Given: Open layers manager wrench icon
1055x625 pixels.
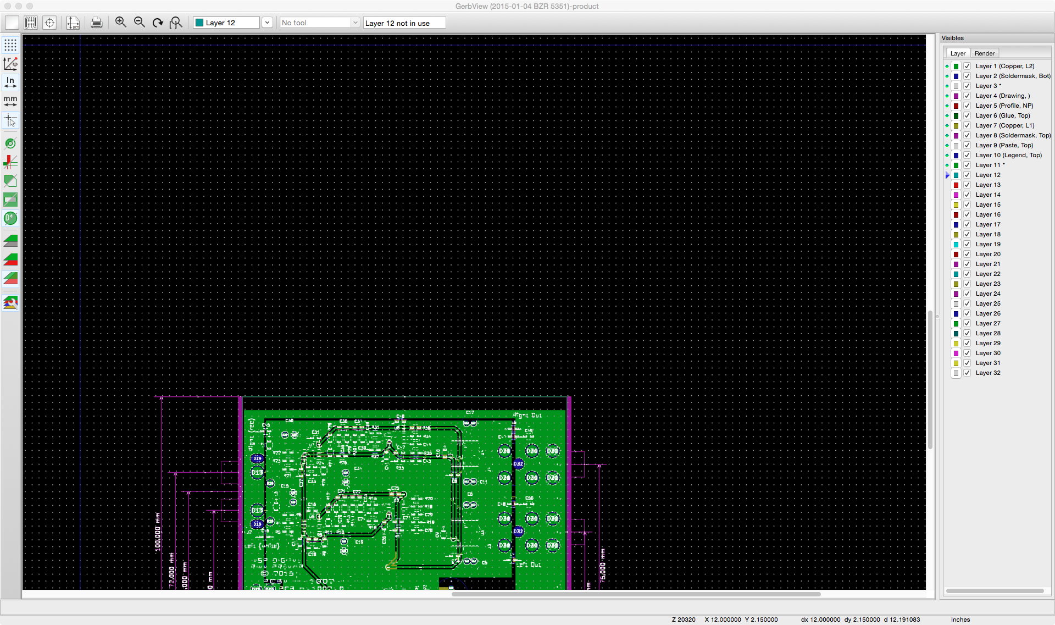Looking at the screenshot, I should tap(10, 303).
